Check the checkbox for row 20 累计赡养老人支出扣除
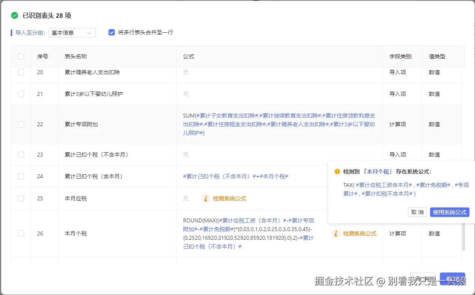Image resolution: width=475 pixels, height=295 pixels. pos(21,72)
